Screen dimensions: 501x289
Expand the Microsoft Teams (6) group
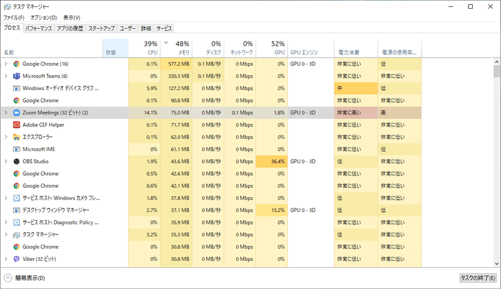(x=6, y=76)
